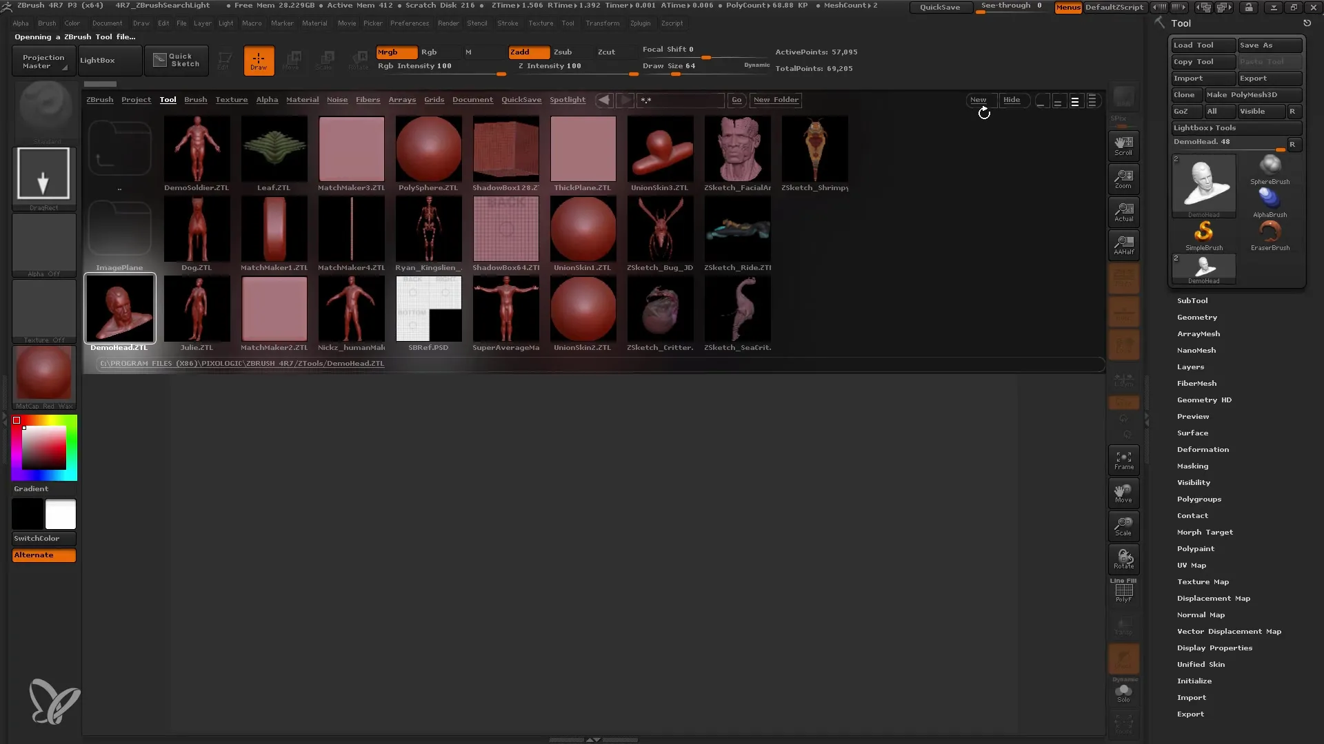1324x744 pixels.
Task: Expand the Deformation panel section
Action: point(1203,448)
